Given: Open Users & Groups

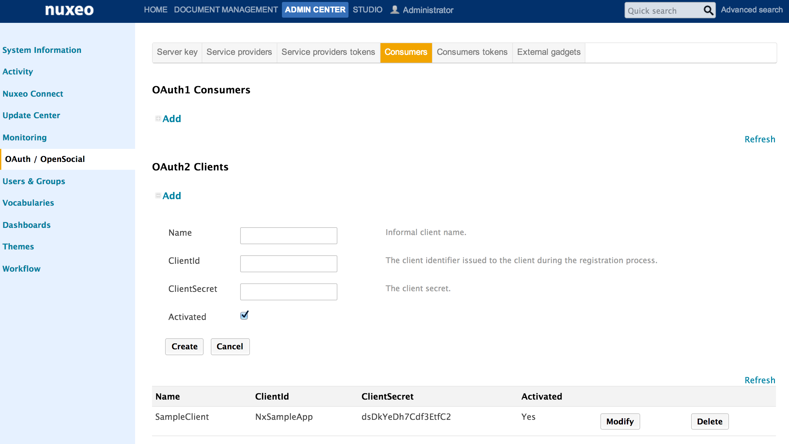Looking at the screenshot, I should (x=34, y=181).
